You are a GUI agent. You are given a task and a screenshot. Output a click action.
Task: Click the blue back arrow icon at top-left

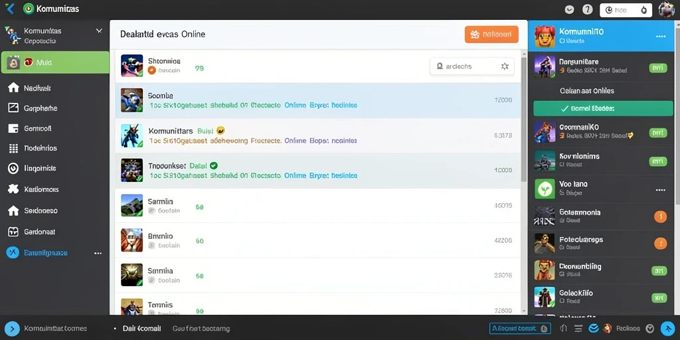tap(9, 8)
